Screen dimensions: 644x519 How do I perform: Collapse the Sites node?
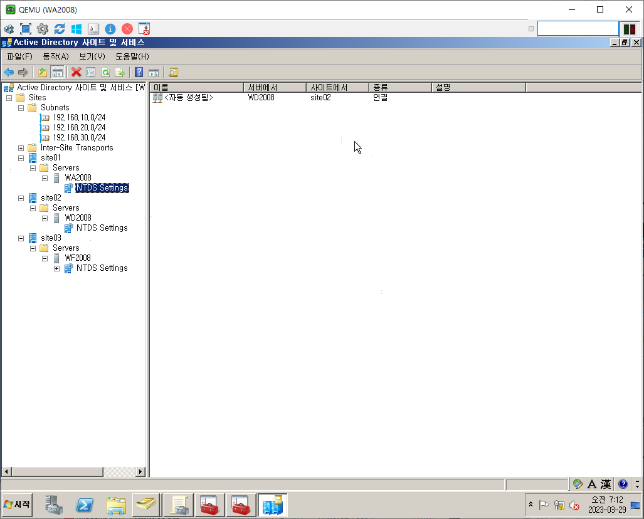pos(9,98)
